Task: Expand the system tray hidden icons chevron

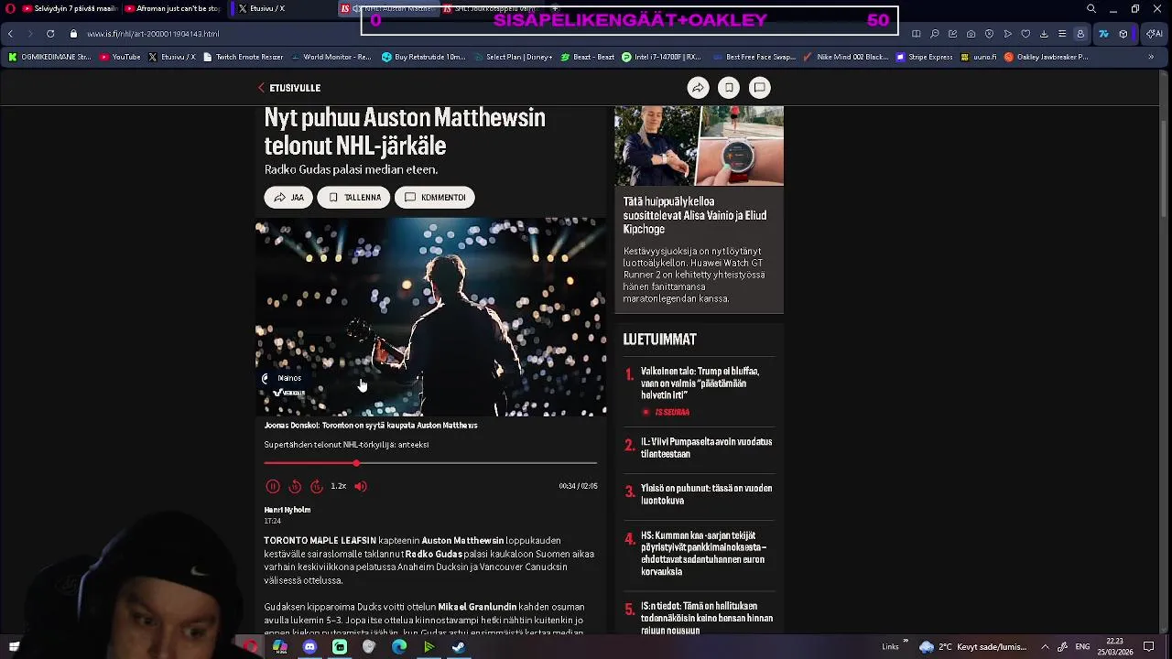Action: tap(1046, 646)
